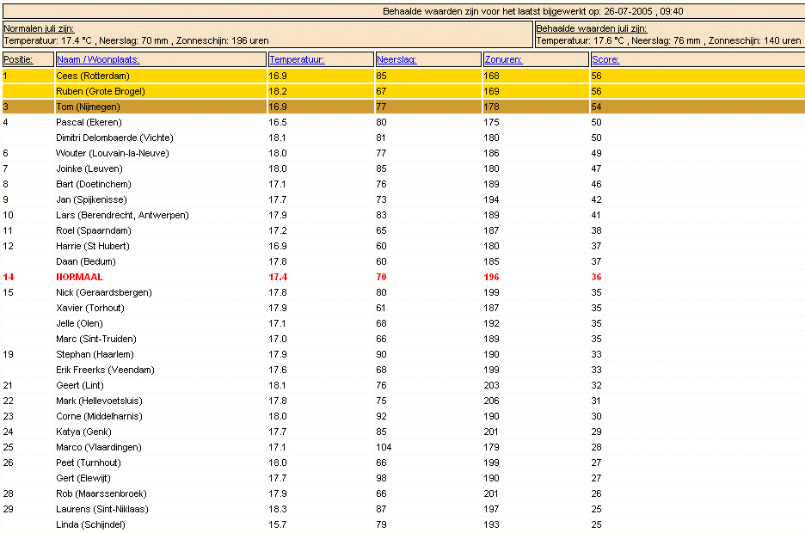Sort by Temperatuur column link
The height and width of the screenshot is (533, 805).
[x=297, y=59]
